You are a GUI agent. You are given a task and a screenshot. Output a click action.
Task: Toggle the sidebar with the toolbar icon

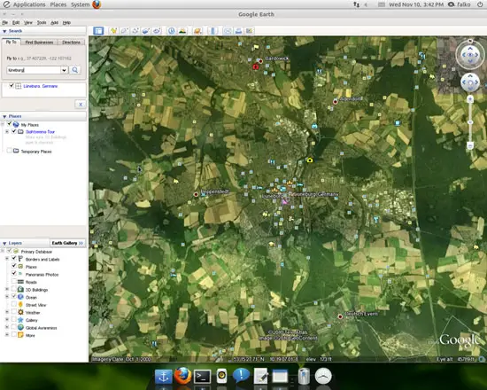[98, 31]
